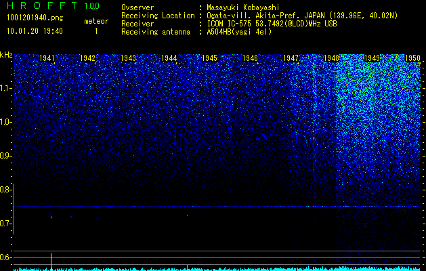Click the 1942 time marker label
The height and width of the screenshot is (271, 426).
coord(87,58)
